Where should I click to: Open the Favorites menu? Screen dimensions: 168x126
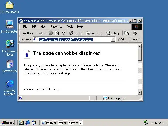click(56, 27)
